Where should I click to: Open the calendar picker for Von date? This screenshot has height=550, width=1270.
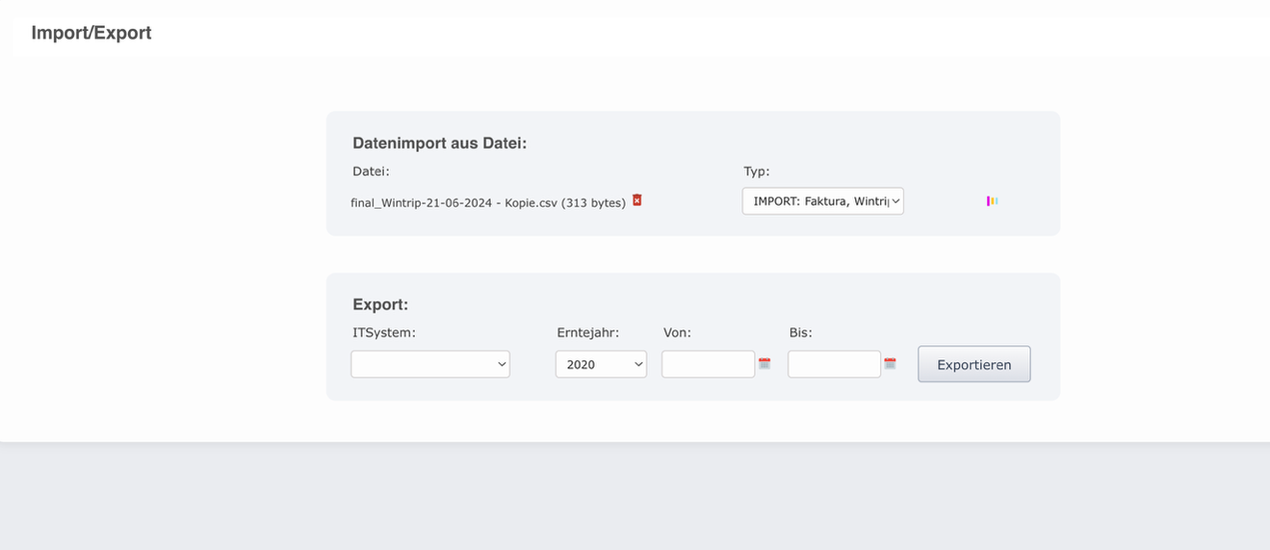pos(764,364)
